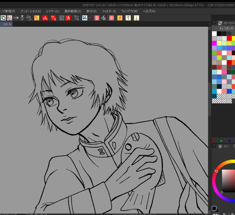
Task: Click the green square below the color set
Action: (x=221, y=141)
